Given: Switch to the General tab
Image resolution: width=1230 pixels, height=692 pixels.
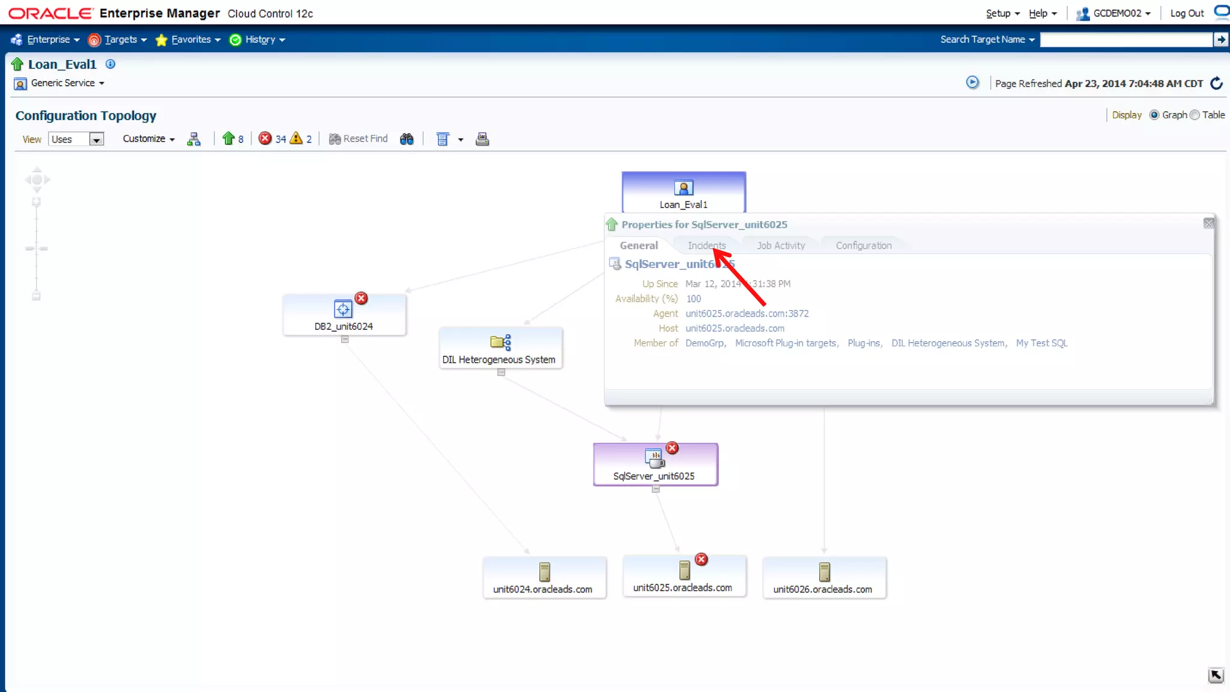Looking at the screenshot, I should (x=638, y=245).
